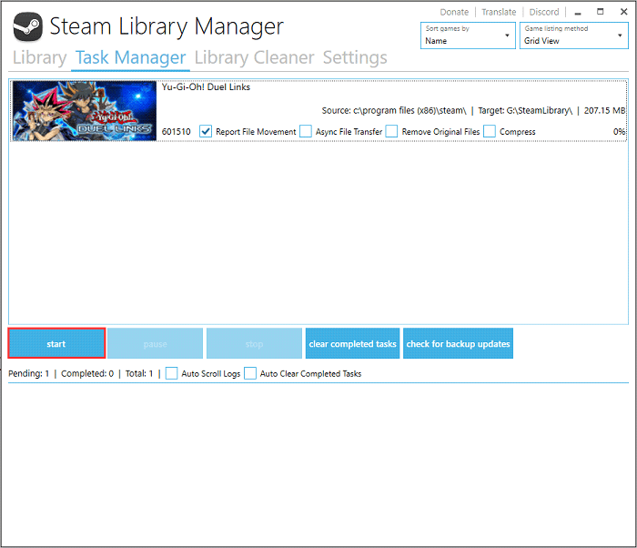Viewport: 637px width, 548px height.
Task: Uncheck Report File Movement
Action: [206, 131]
